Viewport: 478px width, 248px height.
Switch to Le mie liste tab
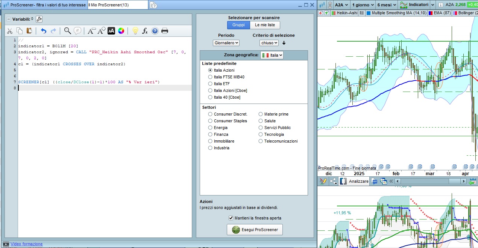click(x=265, y=25)
